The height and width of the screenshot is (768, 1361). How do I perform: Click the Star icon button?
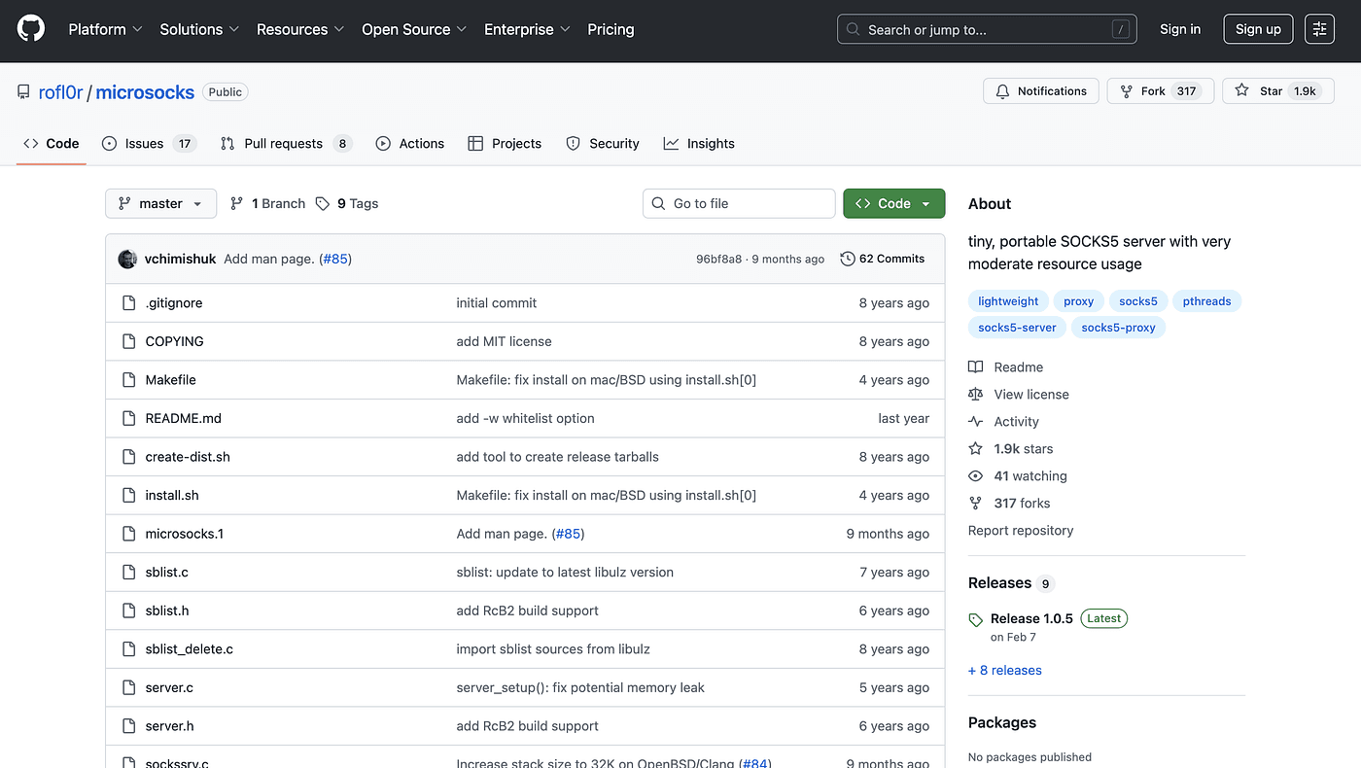[x=1241, y=91]
